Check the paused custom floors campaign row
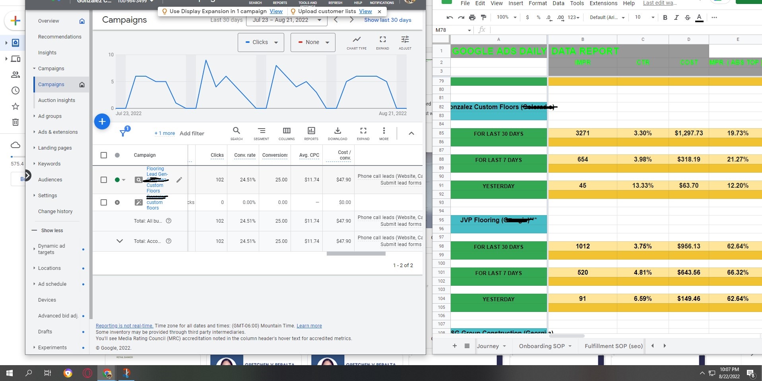This screenshot has width=762, height=381. click(x=104, y=202)
